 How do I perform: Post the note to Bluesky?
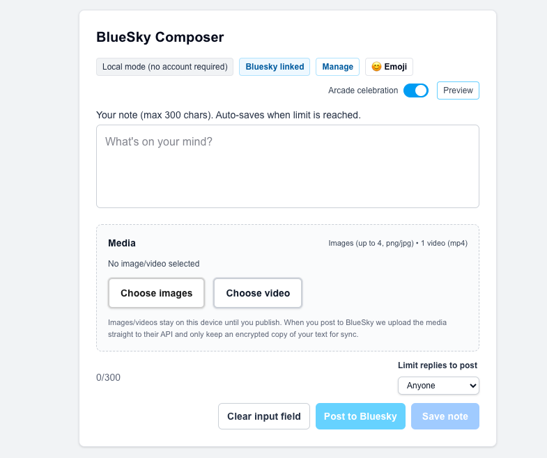click(360, 416)
